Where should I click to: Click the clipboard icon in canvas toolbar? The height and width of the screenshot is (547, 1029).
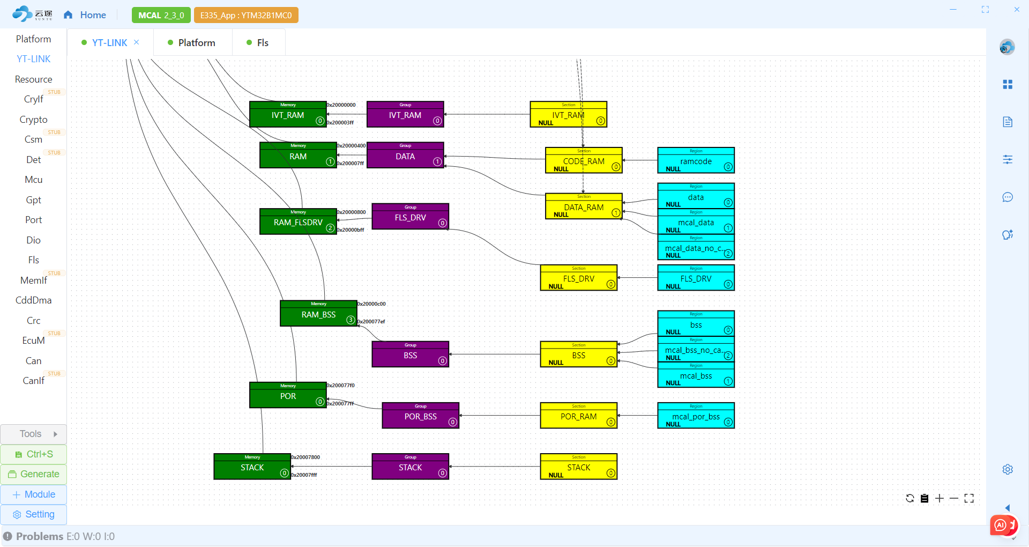[x=924, y=498]
